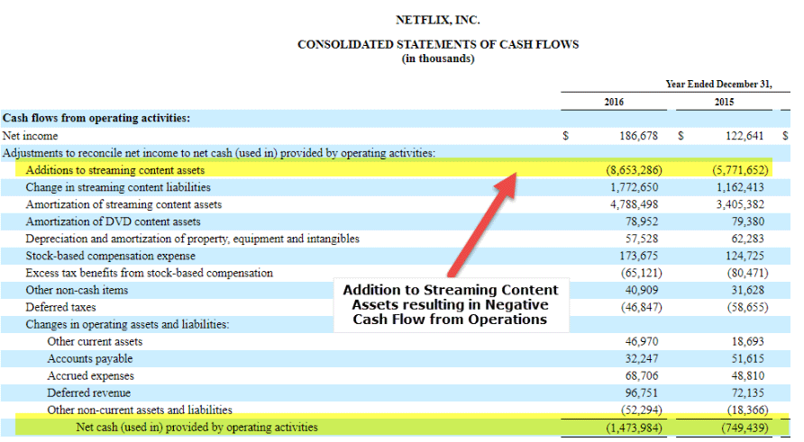804x442 pixels.
Task: Click 'Amortization of DVD content assets' label
Action: pyautogui.click(x=113, y=221)
